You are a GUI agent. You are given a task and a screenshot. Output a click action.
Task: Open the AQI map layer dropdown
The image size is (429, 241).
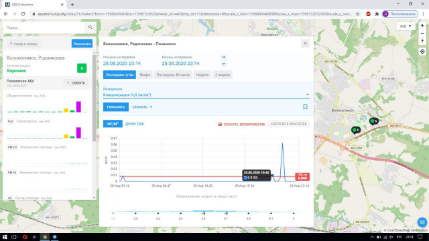coord(406,26)
